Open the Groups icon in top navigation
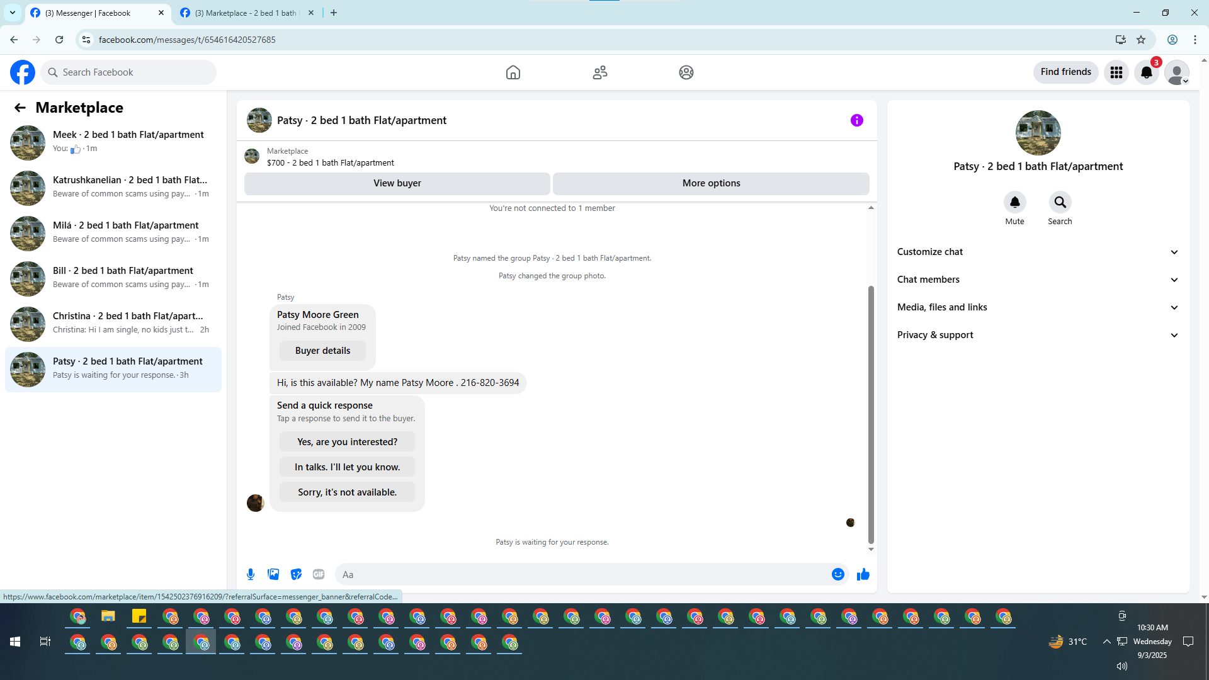Screen dimensions: 1209x680 tap(686, 72)
